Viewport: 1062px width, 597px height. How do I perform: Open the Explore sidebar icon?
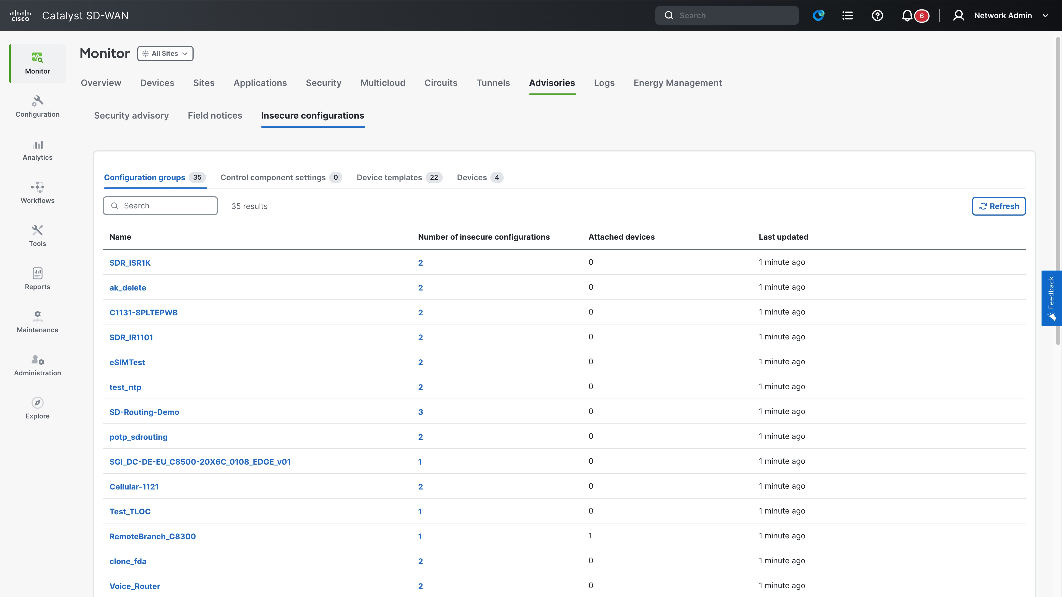(x=38, y=408)
